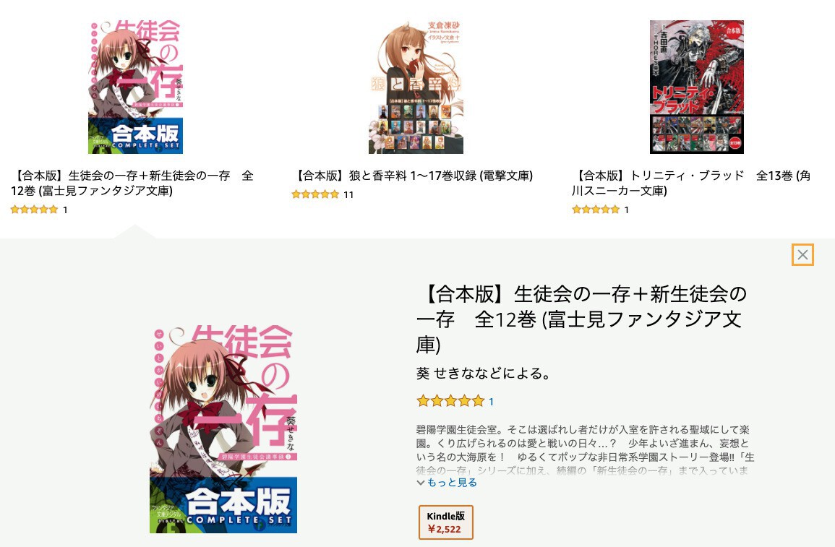Screen dimensions: 835x547
Task: Open the large 合本版 cover image in preview
Action: click(x=223, y=429)
